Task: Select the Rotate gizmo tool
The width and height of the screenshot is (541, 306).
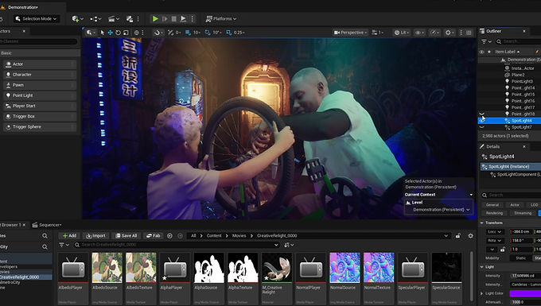Action: click(118, 33)
